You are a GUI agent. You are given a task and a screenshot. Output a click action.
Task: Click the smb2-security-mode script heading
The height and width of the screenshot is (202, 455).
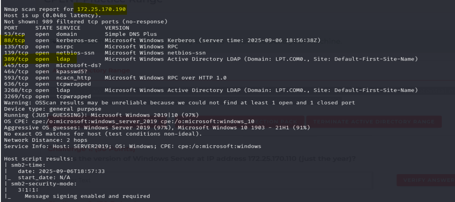[44, 184]
